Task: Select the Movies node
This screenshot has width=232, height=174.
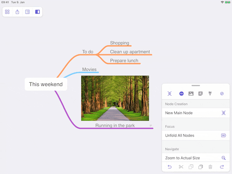Action: 89,69
